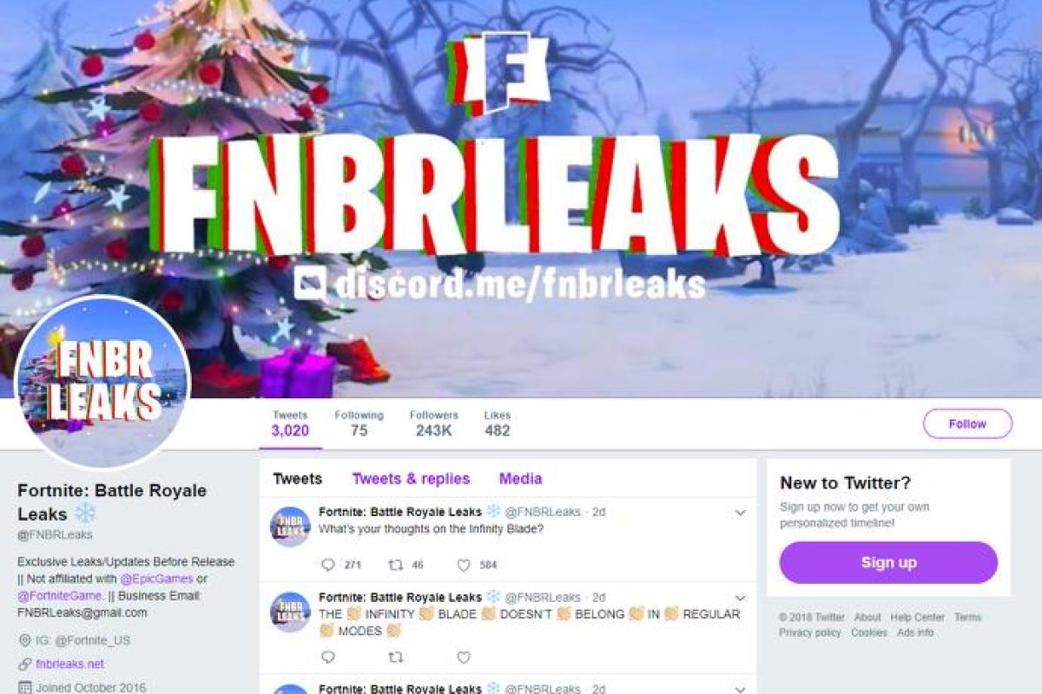This screenshot has width=1042, height=694.
Task: Open the first tweet's avatar thumbnail
Action: [x=290, y=527]
